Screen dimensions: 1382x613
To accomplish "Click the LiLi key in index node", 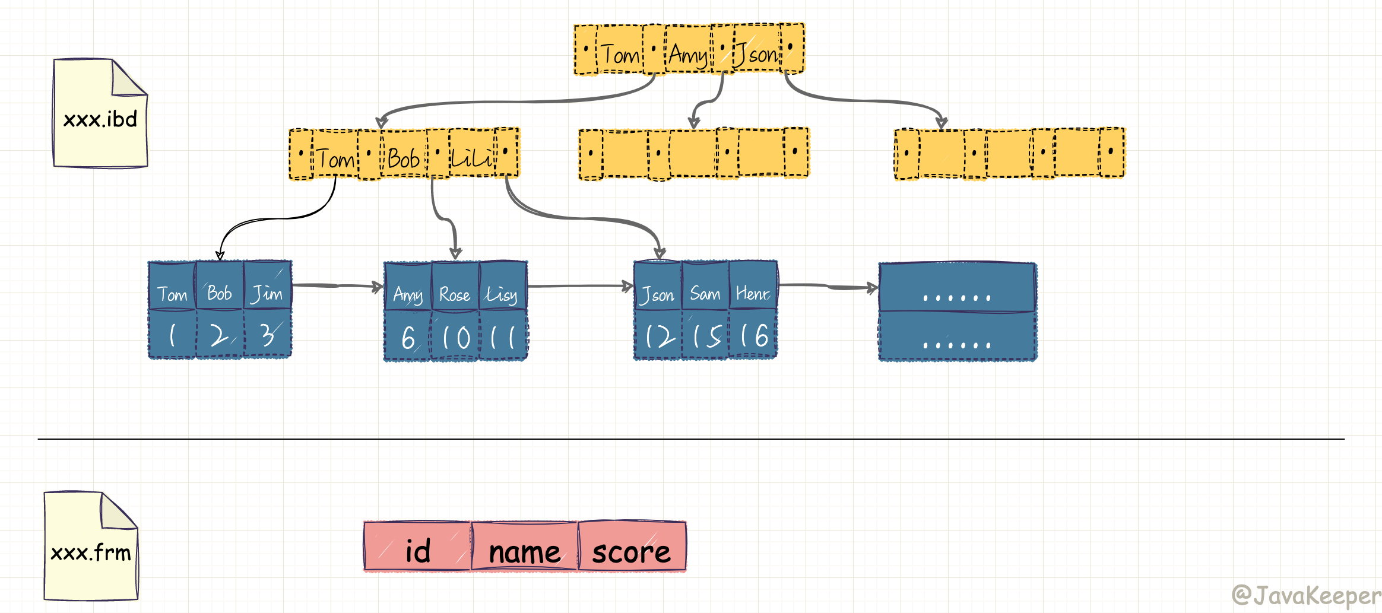I will pyautogui.click(x=472, y=157).
